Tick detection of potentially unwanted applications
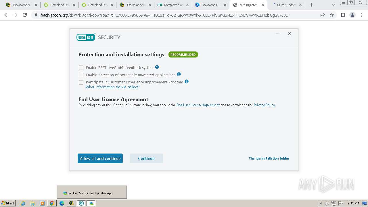This screenshot has width=368, height=207. click(x=81, y=75)
